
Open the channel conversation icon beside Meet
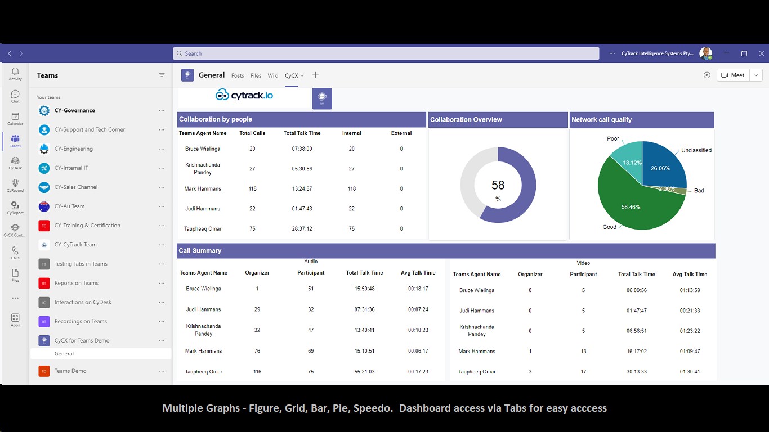coord(707,75)
